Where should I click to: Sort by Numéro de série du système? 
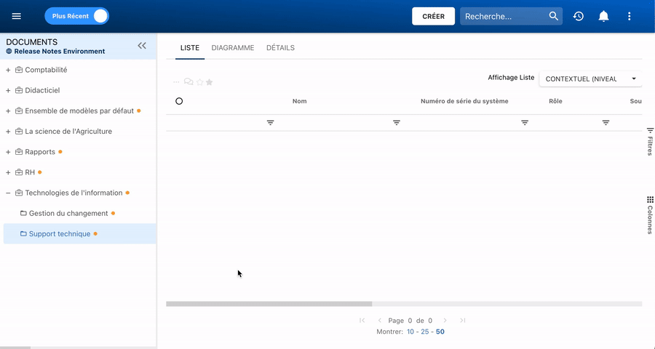tap(464, 101)
